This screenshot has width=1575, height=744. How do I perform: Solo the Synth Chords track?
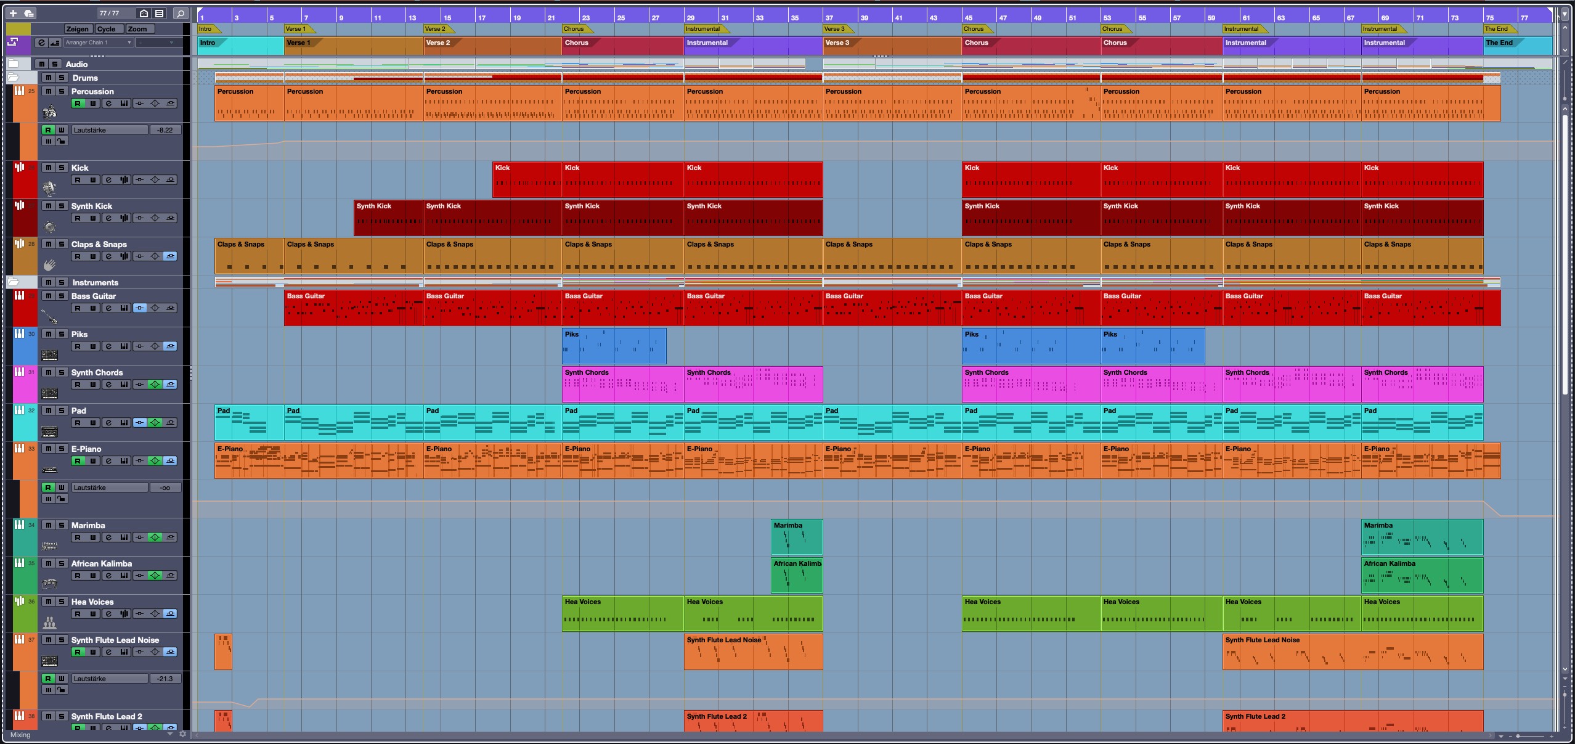point(61,372)
